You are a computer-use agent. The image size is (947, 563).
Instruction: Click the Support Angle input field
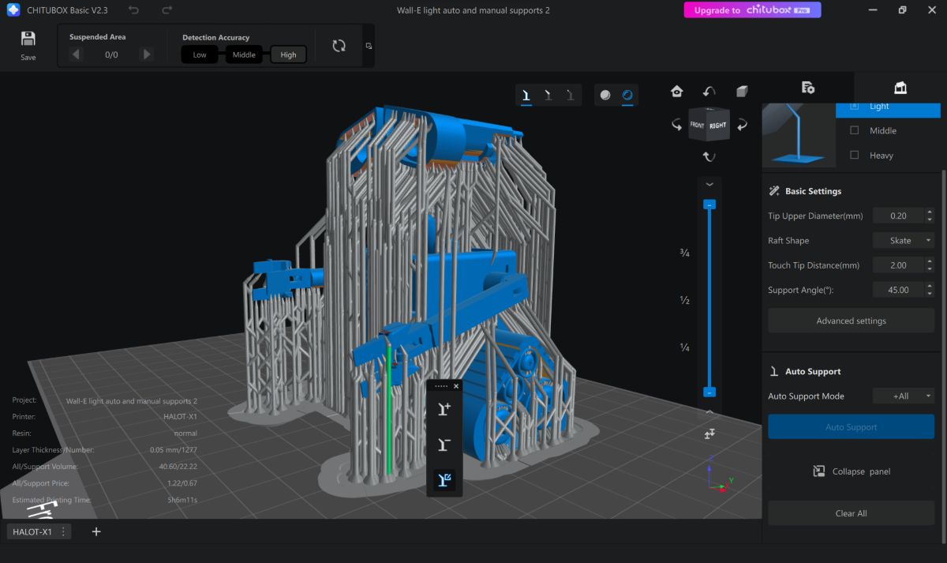pos(898,290)
